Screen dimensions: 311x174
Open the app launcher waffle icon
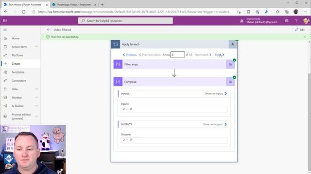(x=5, y=20)
